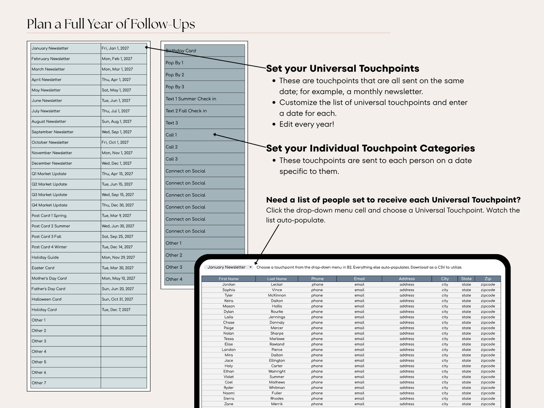Click the City column header
The height and width of the screenshot is (408, 544).
445,279
